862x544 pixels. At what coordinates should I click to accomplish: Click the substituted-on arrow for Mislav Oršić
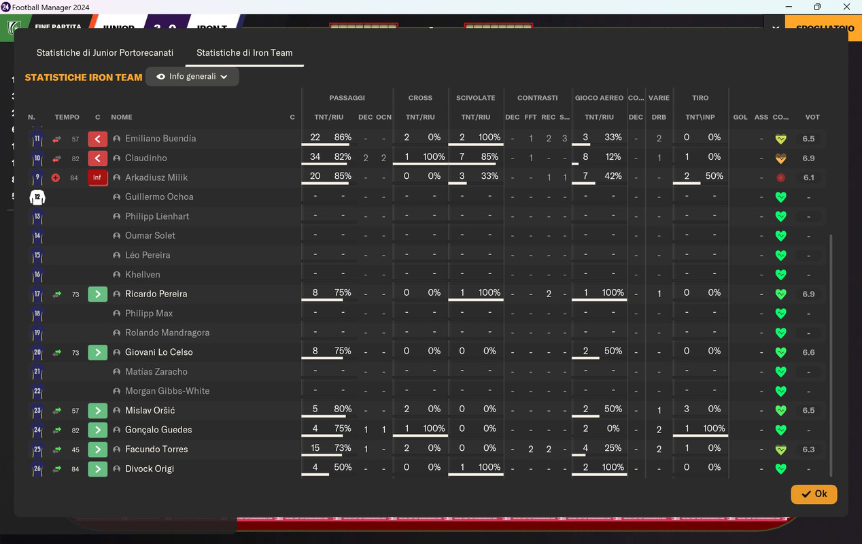point(98,411)
